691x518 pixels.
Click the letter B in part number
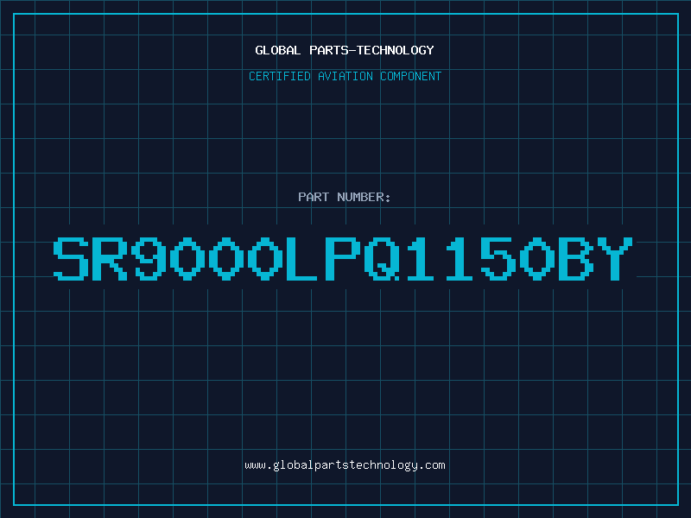point(575,258)
